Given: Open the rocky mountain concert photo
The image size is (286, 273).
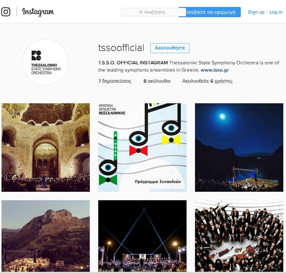Looking at the screenshot, I should (46, 236).
